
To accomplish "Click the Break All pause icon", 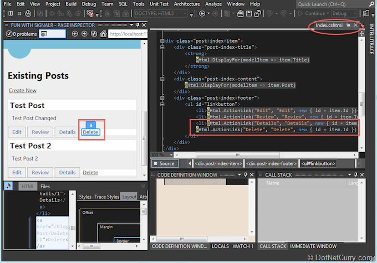I will click(x=11, y=13).
